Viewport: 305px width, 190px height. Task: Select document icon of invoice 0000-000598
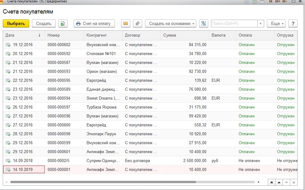click(x=8, y=134)
